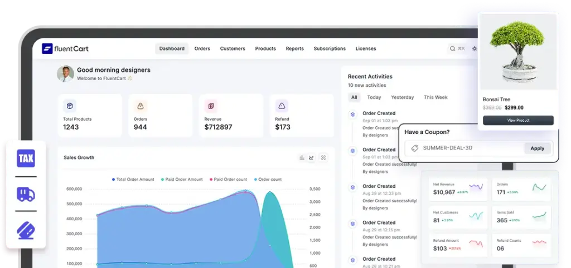The image size is (571, 268).
Task: Select Revenue value $712897
Action: (219, 127)
